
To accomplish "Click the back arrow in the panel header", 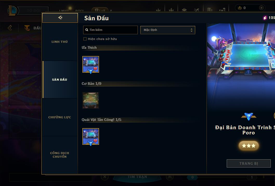I will pos(60,17).
